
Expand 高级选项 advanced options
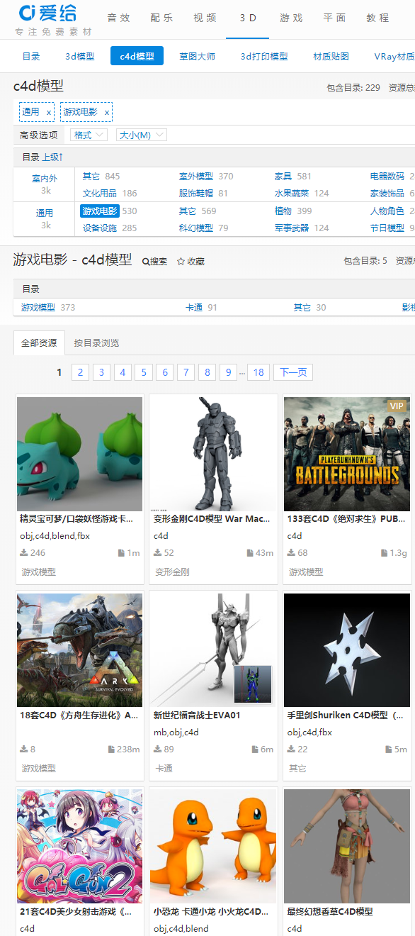tap(39, 135)
